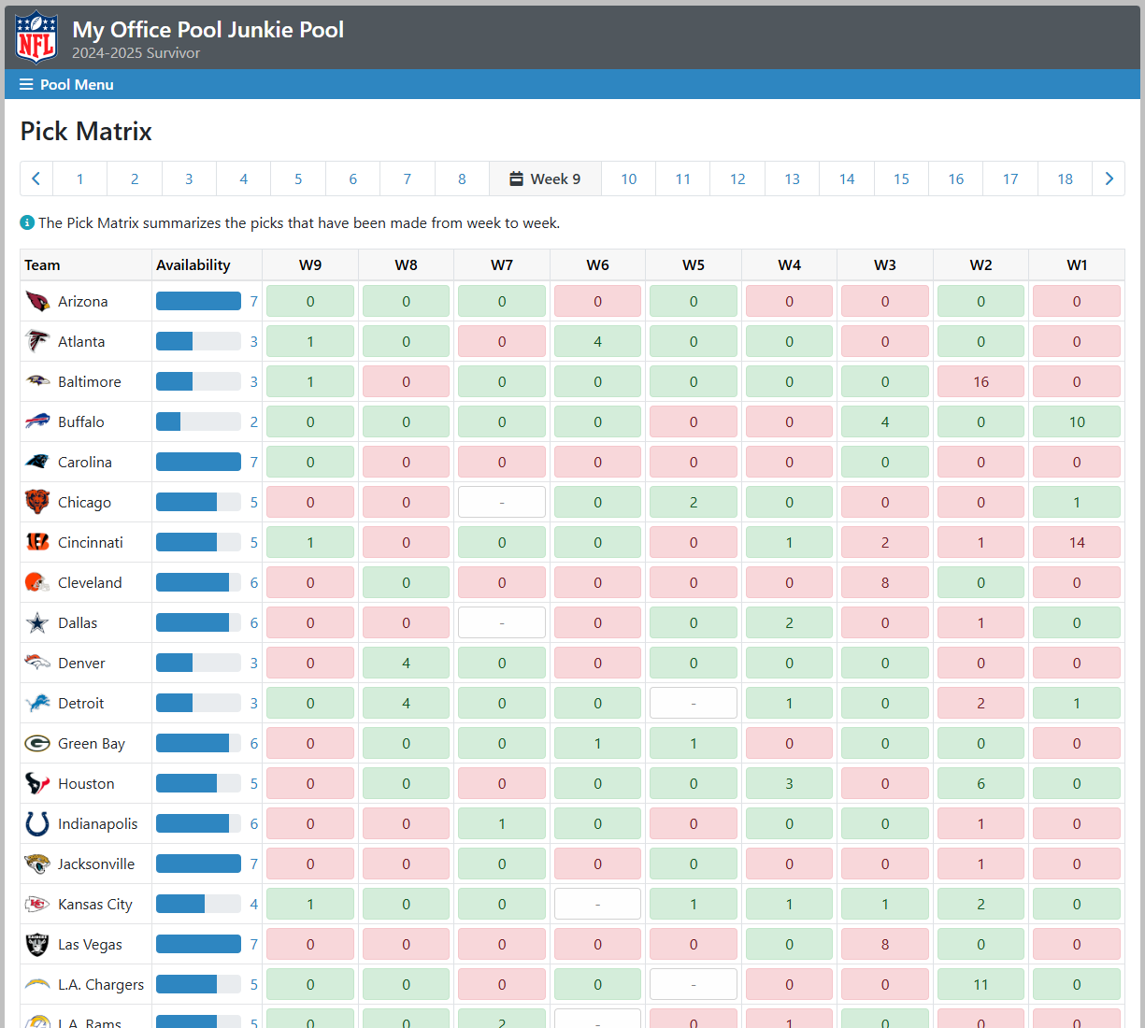Open Chicago availability count 5 link
Viewport: 1145px width, 1028px height.
253,503
